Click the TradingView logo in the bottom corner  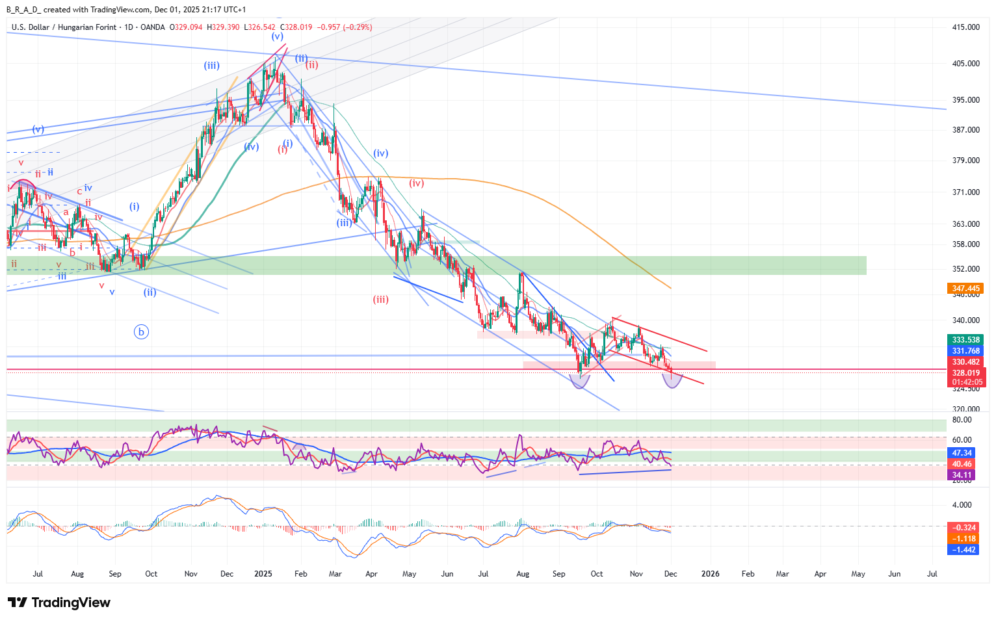click(59, 603)
